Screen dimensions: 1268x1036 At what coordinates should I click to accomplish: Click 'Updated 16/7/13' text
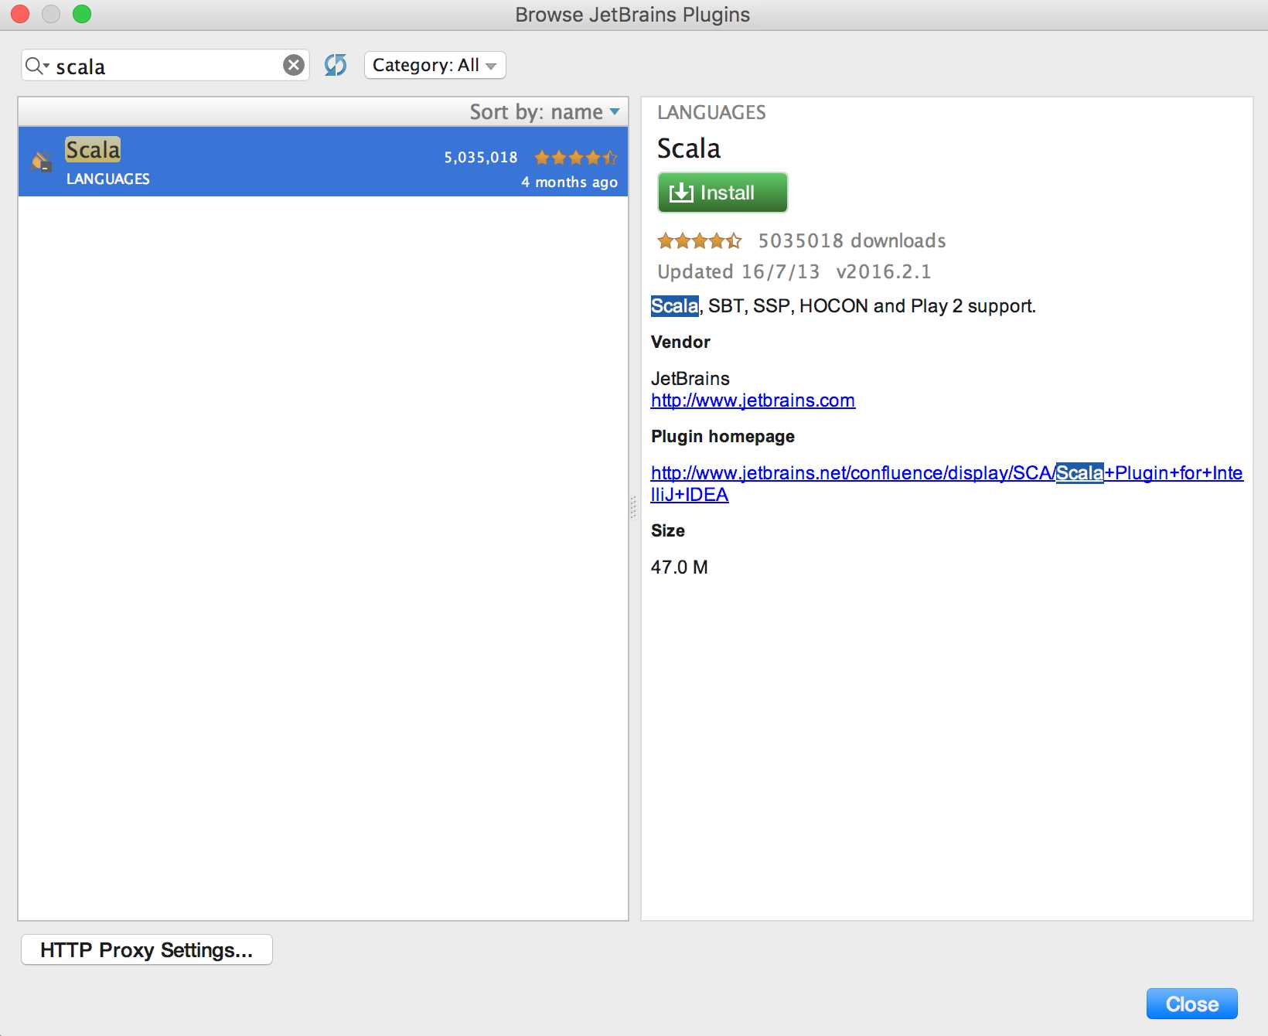tap(738, 272)
